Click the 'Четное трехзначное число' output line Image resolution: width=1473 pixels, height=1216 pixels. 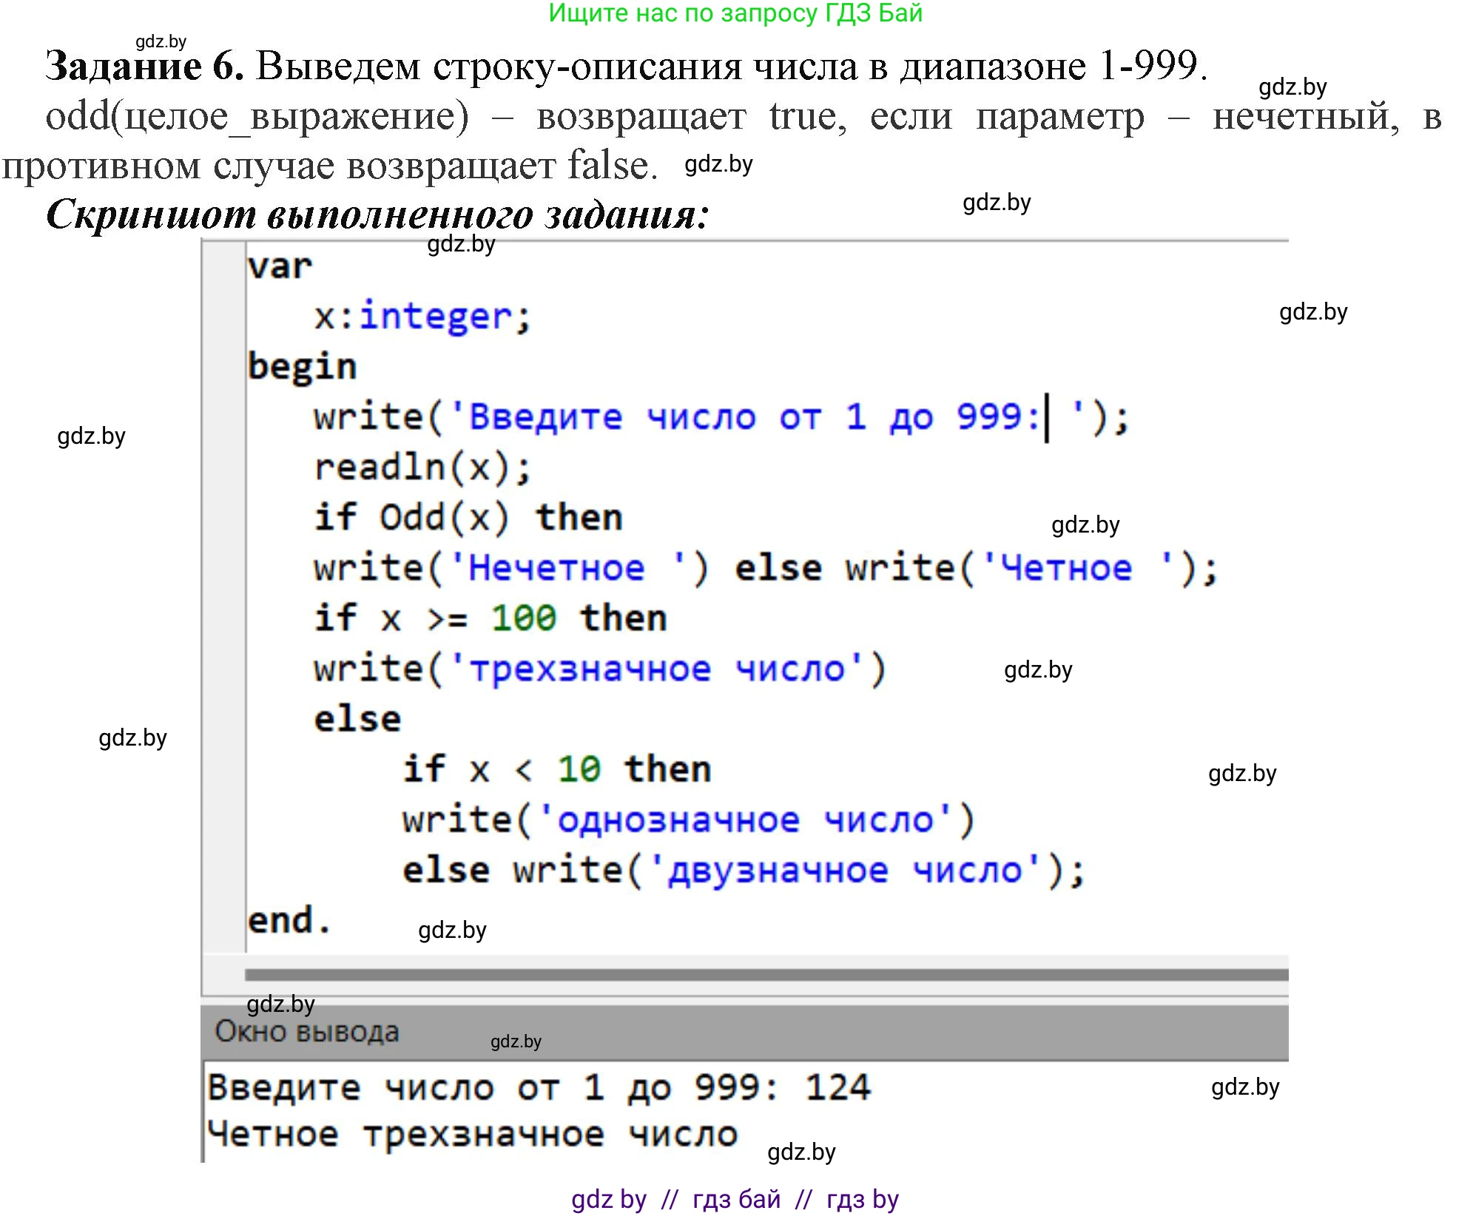point(472,1134)
